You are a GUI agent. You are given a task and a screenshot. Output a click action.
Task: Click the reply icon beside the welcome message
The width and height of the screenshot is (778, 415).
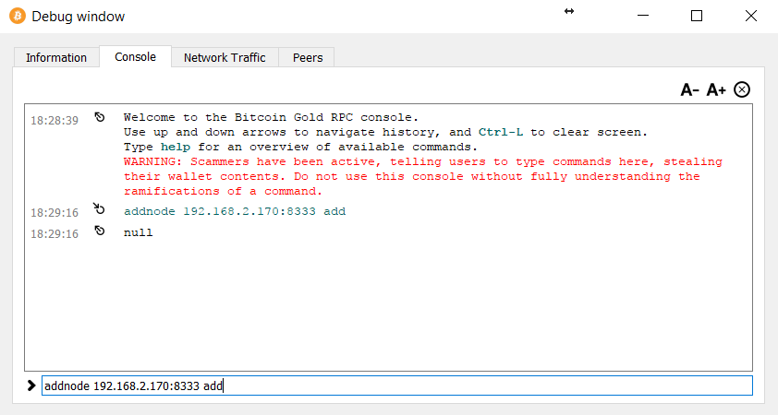click(x=100, y=117)
